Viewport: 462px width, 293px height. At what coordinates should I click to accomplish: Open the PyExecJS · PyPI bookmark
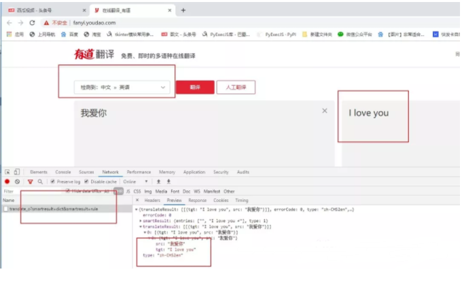click(277, 35)
